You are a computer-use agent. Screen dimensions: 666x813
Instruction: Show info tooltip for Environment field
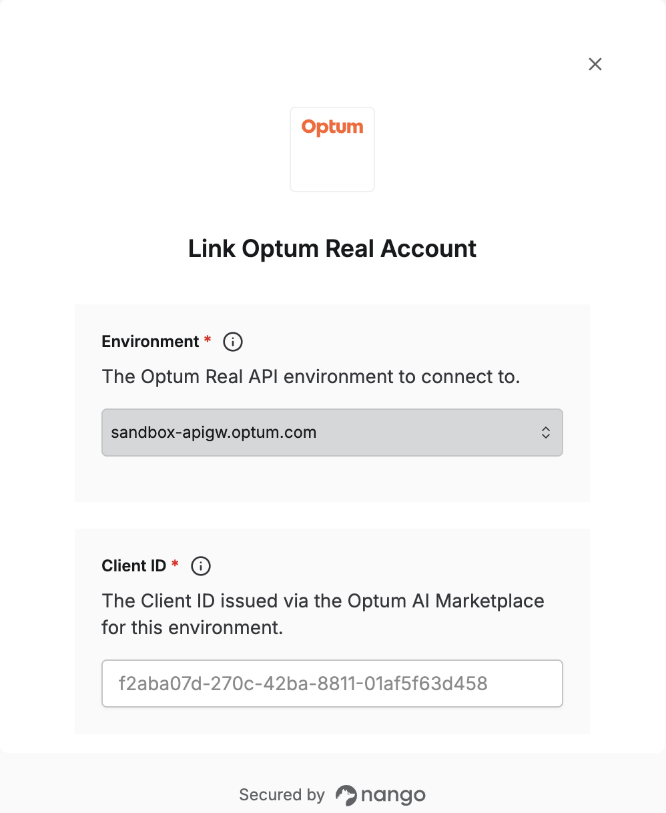232,342
